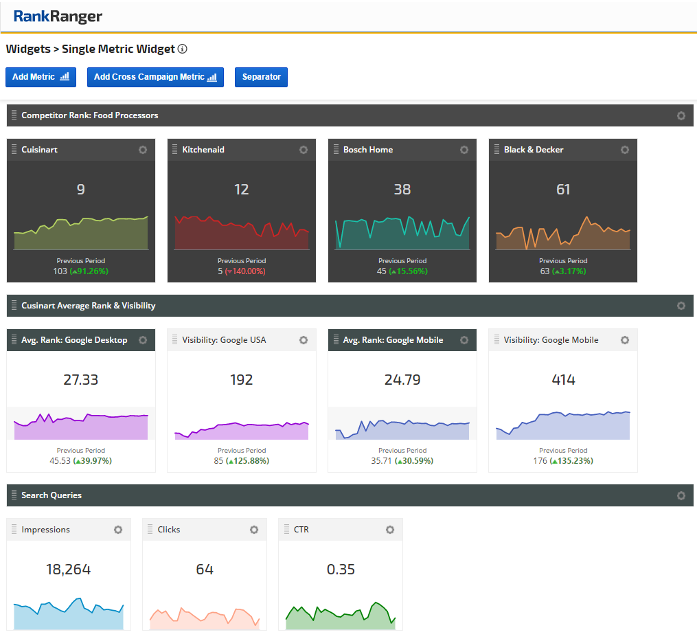This screenshot has height=641, width=697.
Task: Open Impressions widget settings gear
Action: point(118,530)
